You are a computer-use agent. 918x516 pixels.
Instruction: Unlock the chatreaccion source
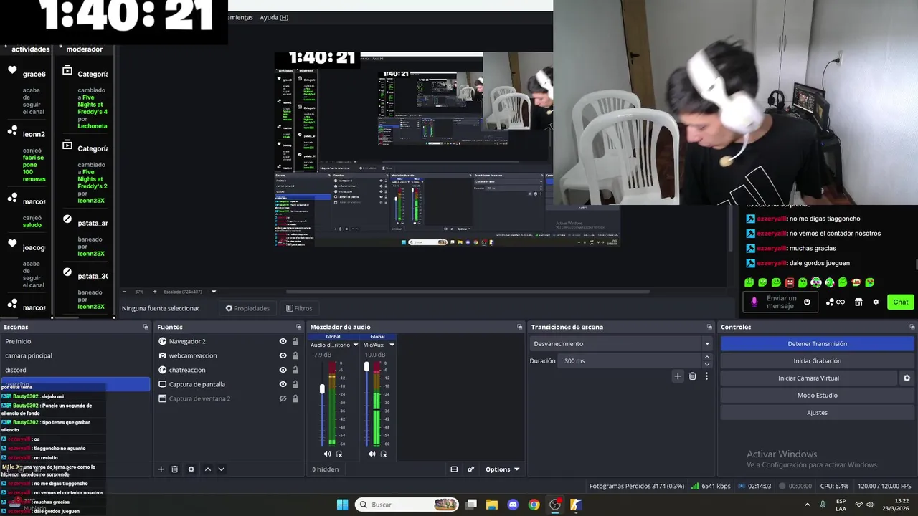click(295, 370)
